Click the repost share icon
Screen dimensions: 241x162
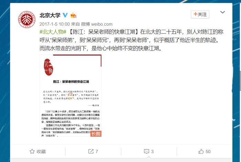[x=91, y=151]
